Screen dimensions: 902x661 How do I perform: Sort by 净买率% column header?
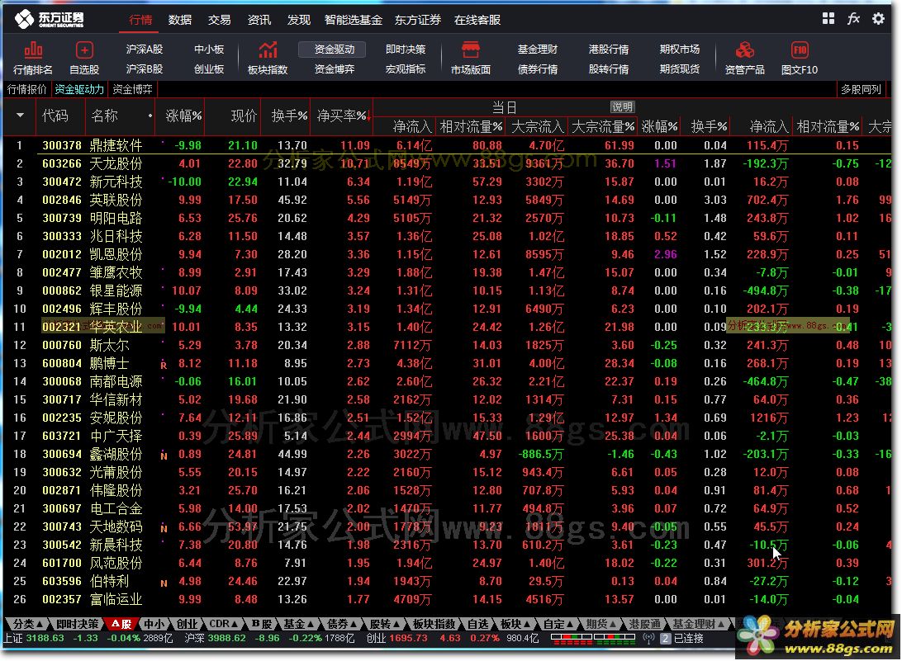(x=342, y=116)
